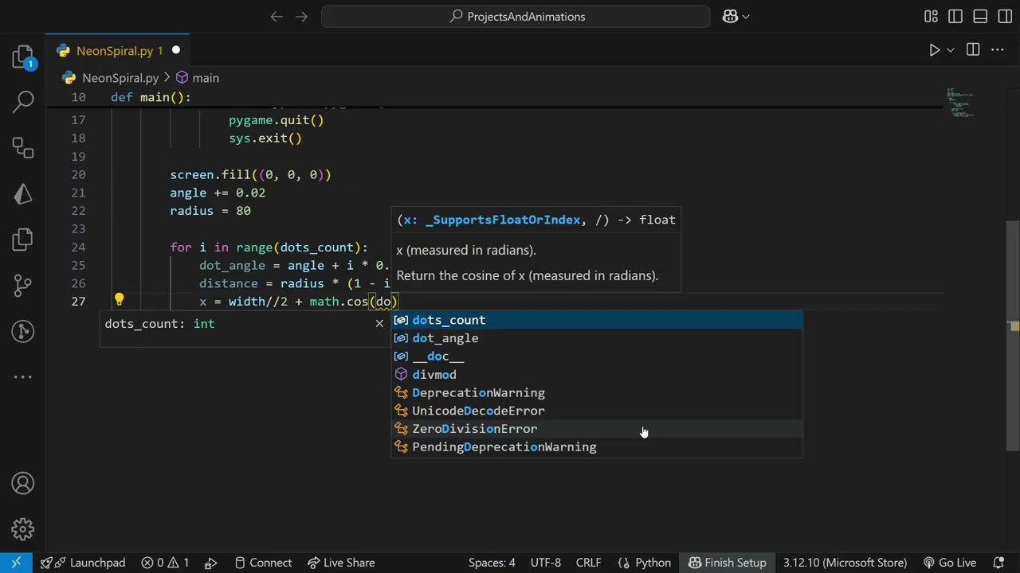Image resolution: width=1020 pixels, height=573 pixels.
Task: Click the Run Python File play button
Action: [x=934, y=50]
